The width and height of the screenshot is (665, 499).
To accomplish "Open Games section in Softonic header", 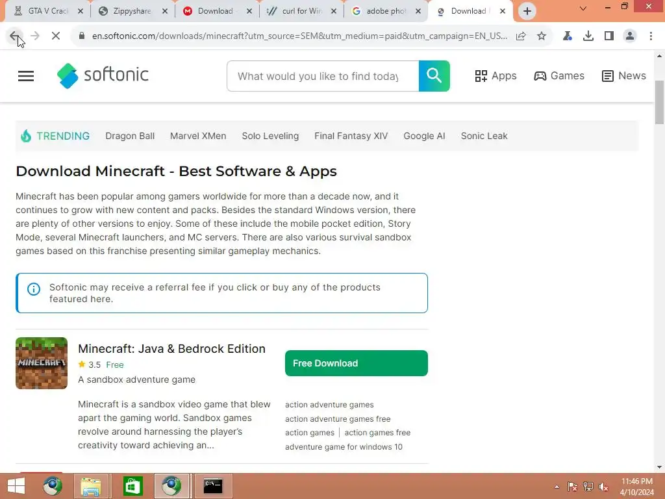I will tap(559, 76).
